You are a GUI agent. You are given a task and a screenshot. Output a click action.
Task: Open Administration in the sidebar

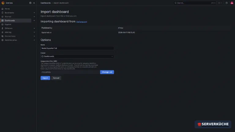coord(11,40)
